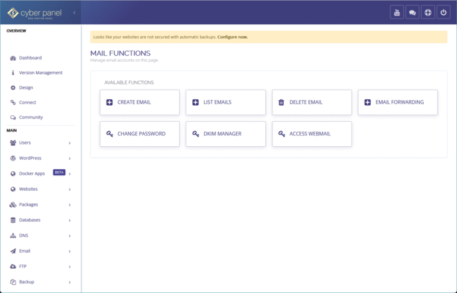Open the Change Password function
457x293 pixels.
(140, 134)
